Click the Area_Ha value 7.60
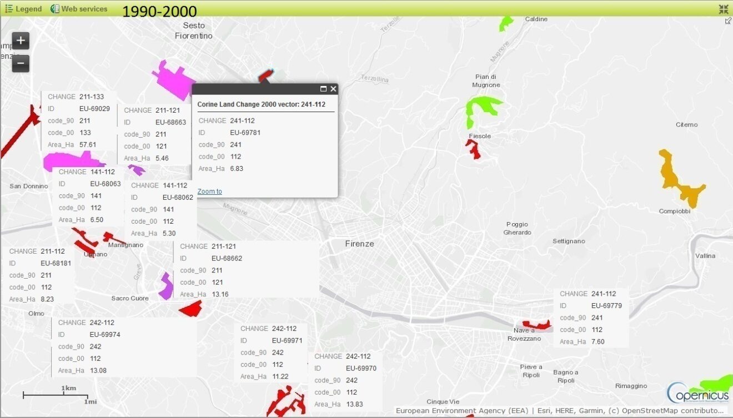This screenshot has width=733, height=418. (598, 341)
